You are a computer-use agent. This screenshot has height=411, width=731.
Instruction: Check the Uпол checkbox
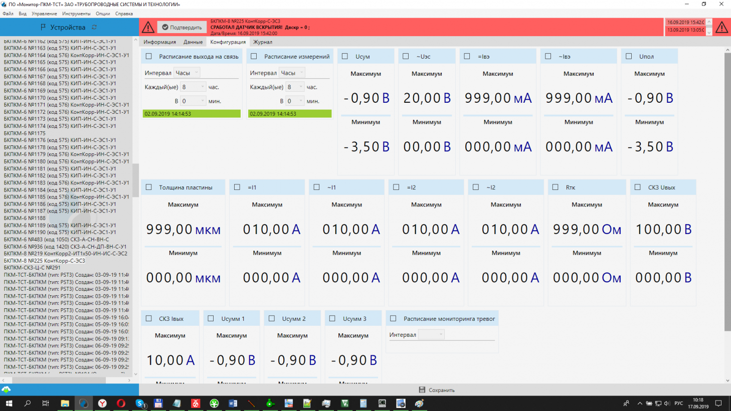coord(629,56)
